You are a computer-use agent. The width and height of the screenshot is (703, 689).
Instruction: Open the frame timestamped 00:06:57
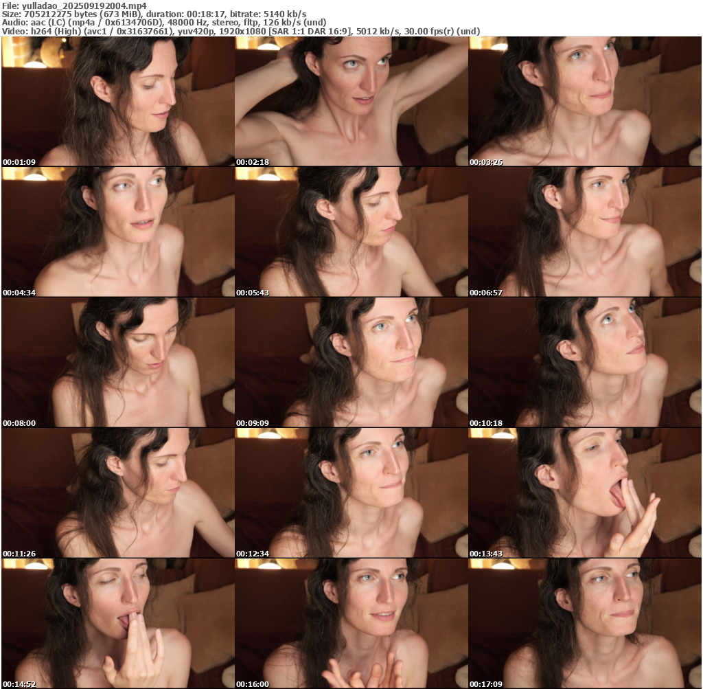[x=584, y=231]
